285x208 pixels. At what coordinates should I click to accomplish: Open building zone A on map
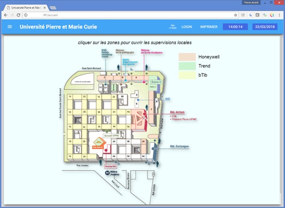[x=140, y=78]
